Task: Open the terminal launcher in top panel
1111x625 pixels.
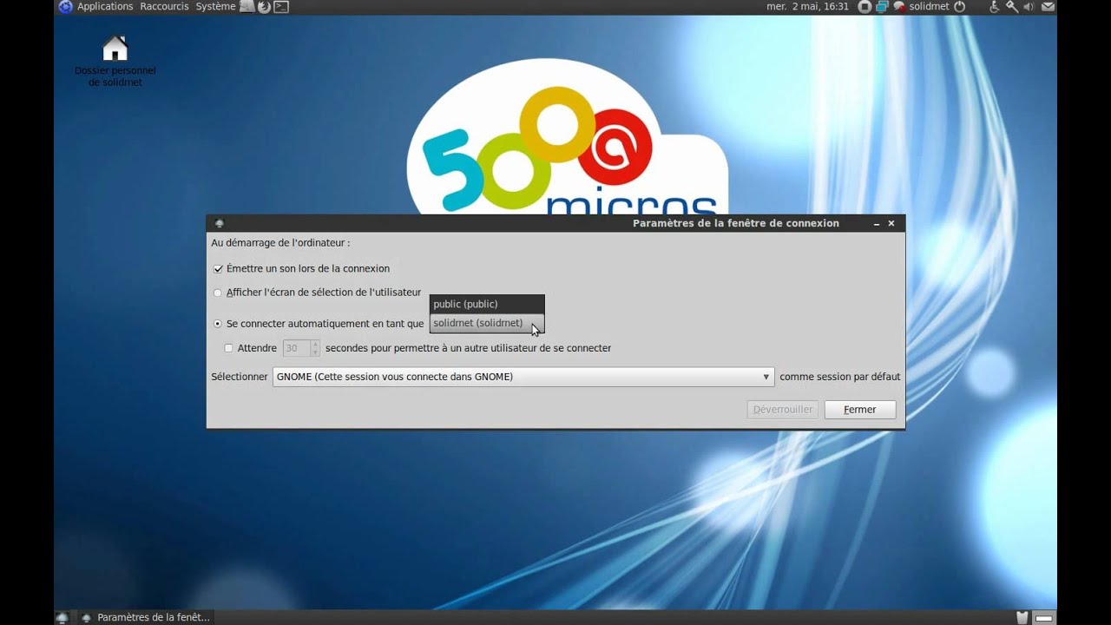Action: (281, 7)
